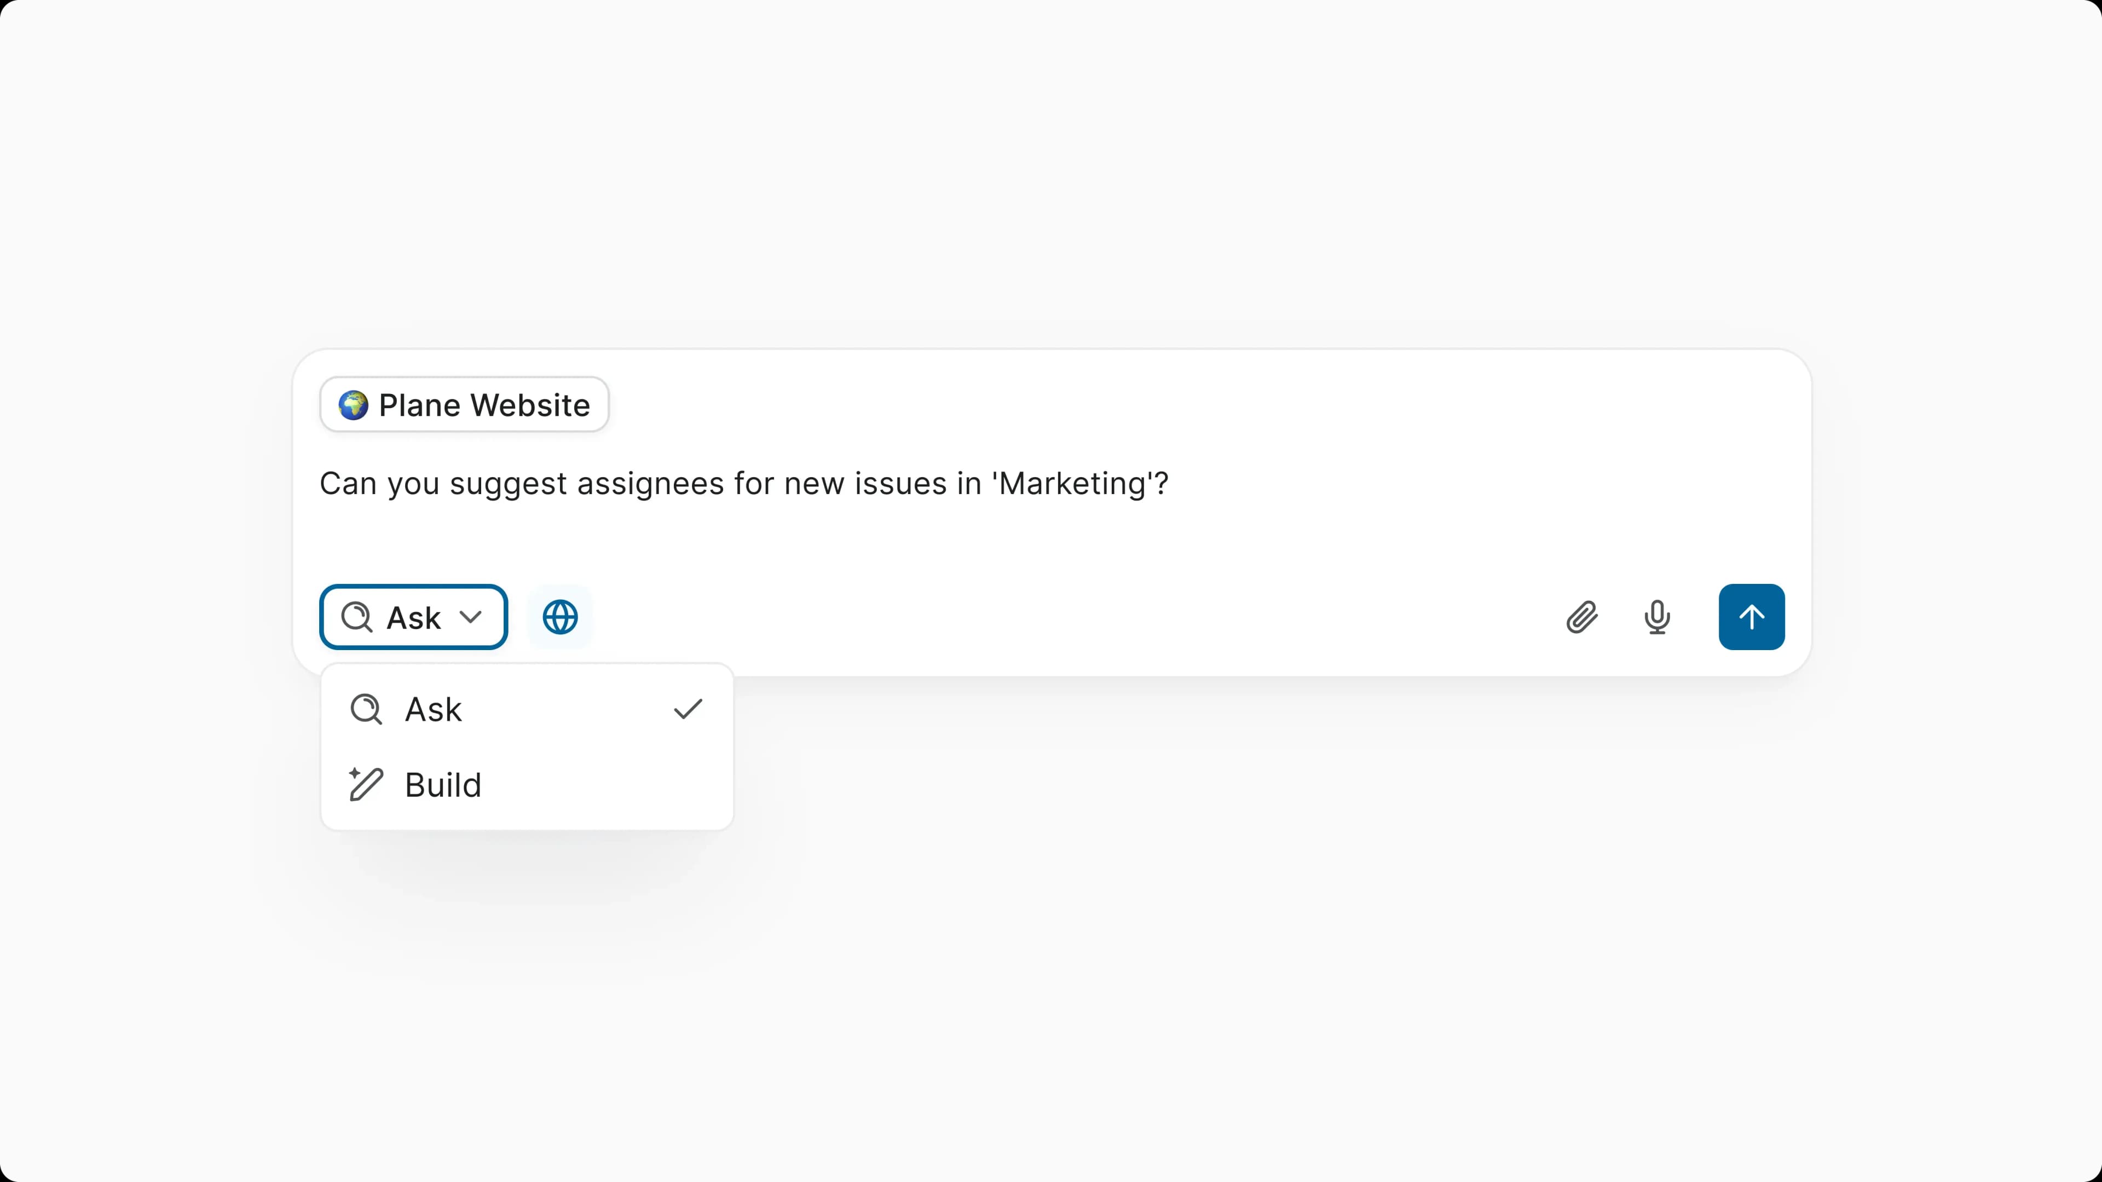This screenshot has width=2102, height=1182.
Task: Start voice input with the microphone icon
Action: coord(1656,617)
